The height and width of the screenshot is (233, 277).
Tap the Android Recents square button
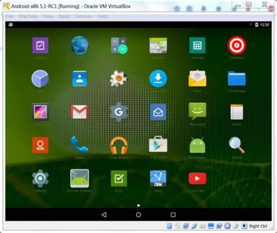(x=173, y=215)
